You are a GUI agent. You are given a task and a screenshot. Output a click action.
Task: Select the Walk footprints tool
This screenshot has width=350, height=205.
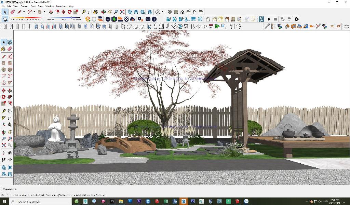pos(3,160)
